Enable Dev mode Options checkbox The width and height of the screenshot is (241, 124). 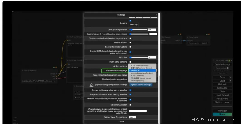coord(130,47)
